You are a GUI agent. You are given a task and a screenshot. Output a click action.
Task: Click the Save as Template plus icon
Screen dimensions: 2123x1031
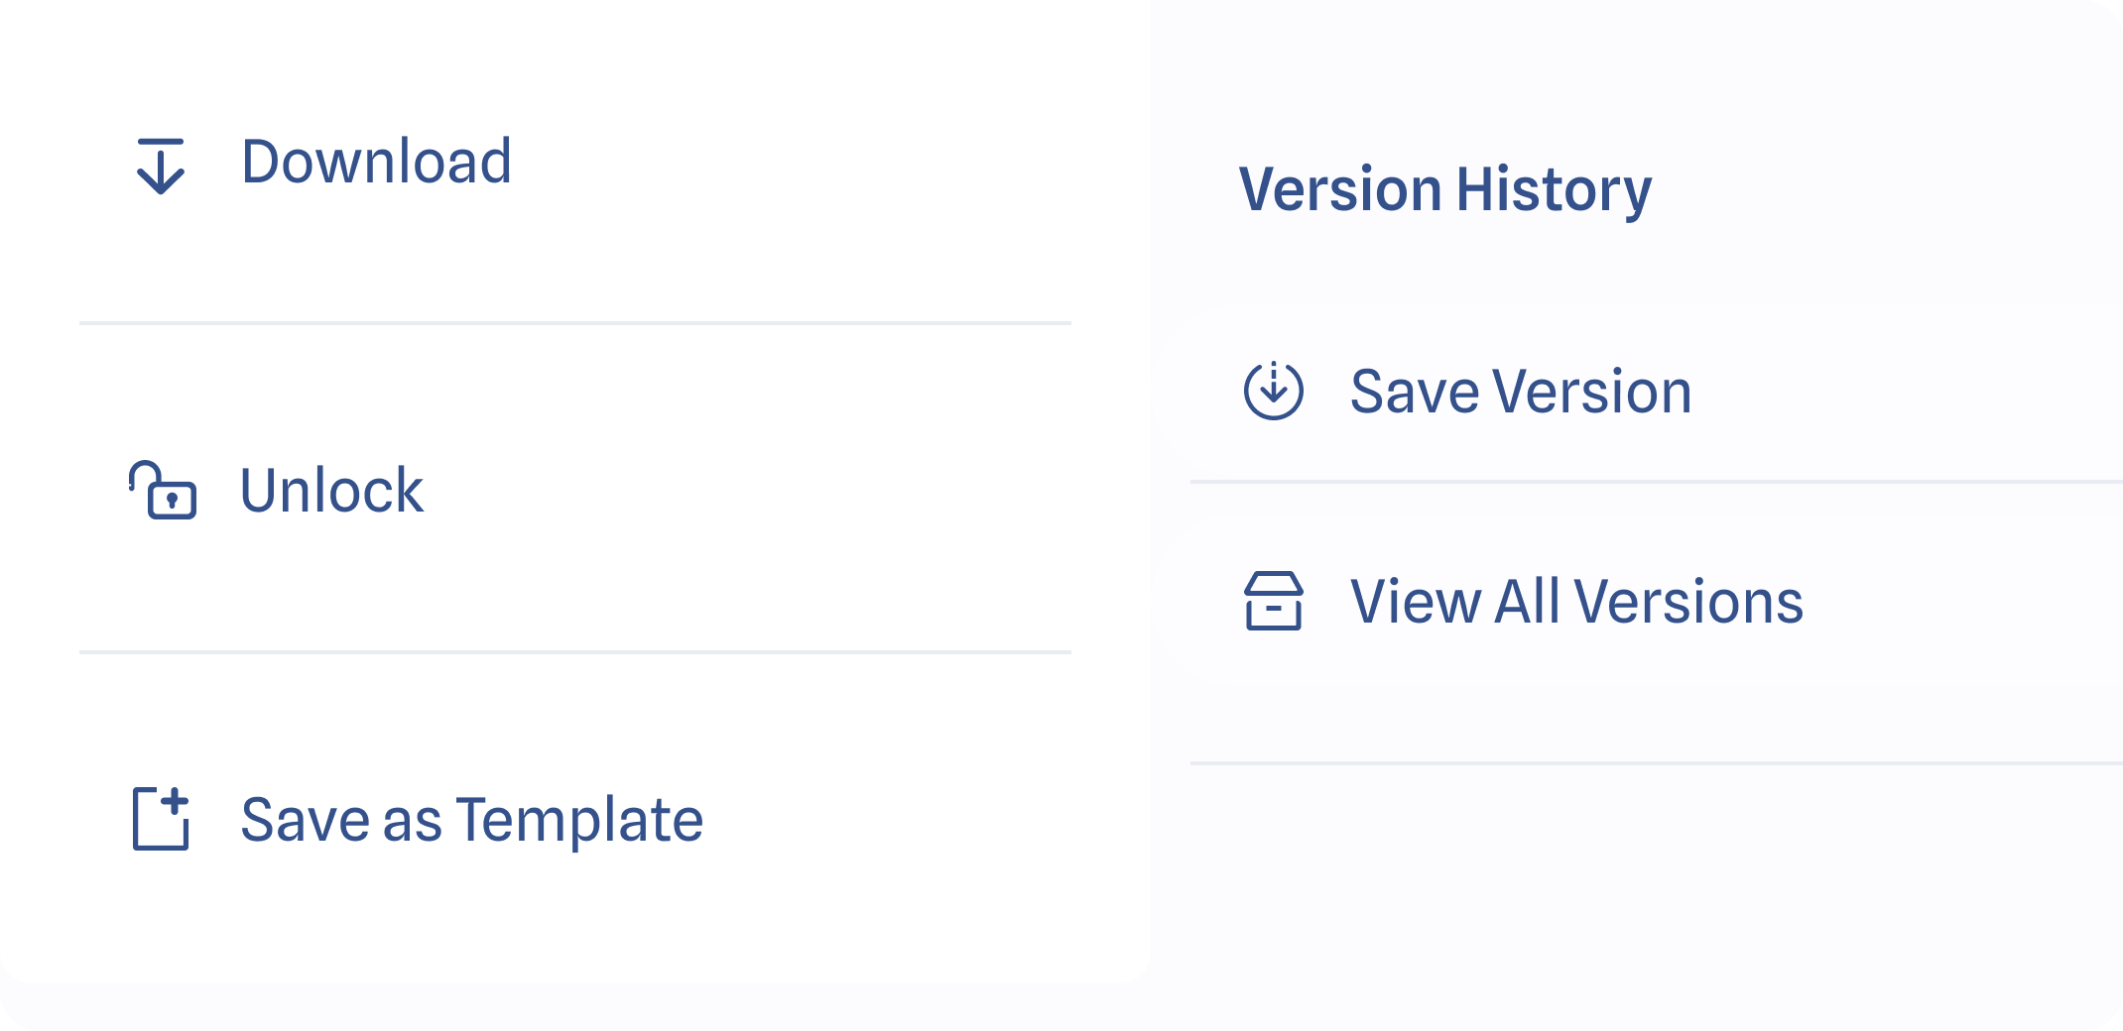pyautogui.click(x=161, y=819)
